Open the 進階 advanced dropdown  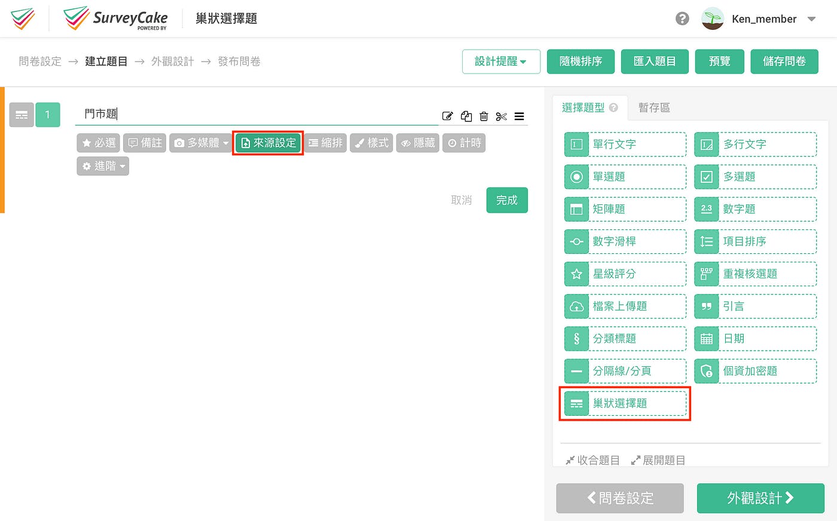[103, 166]
